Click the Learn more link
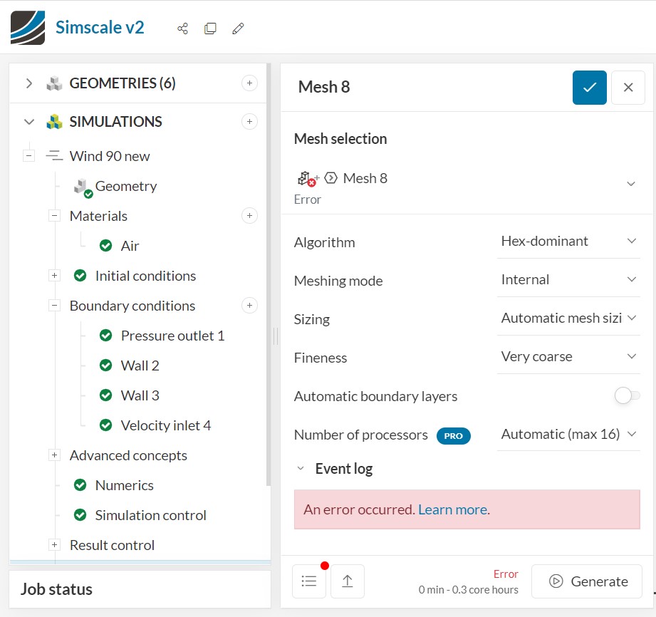Viewport: 656px width, 617px height. pyautogui.click(x=452, y=509)
